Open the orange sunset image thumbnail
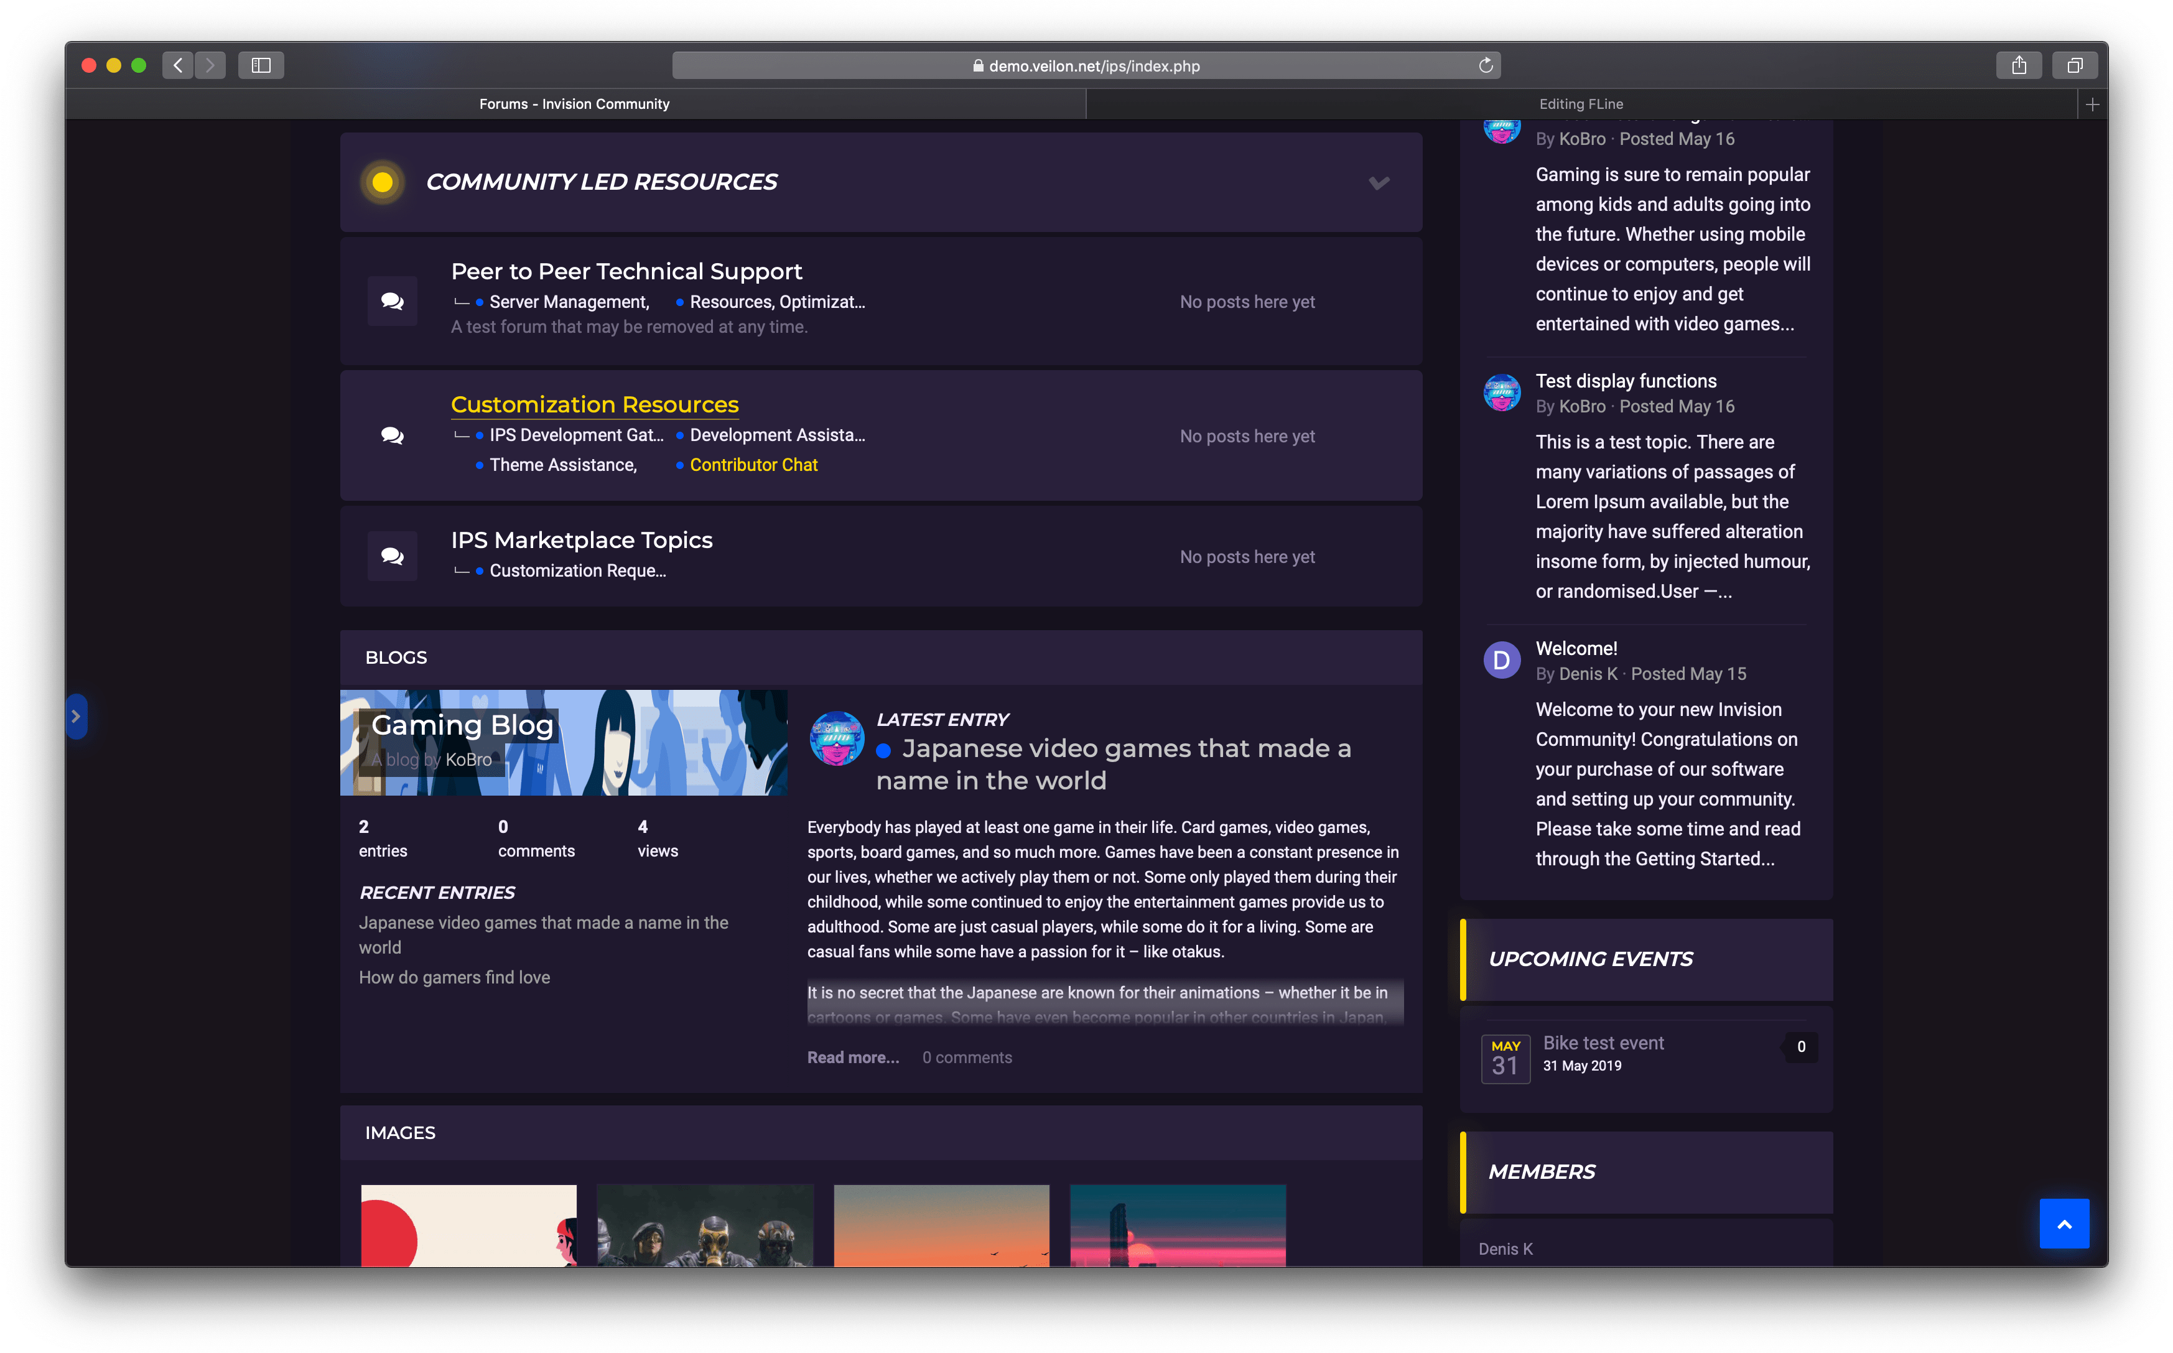Screen dimensions: 2173x1353 941,1225
